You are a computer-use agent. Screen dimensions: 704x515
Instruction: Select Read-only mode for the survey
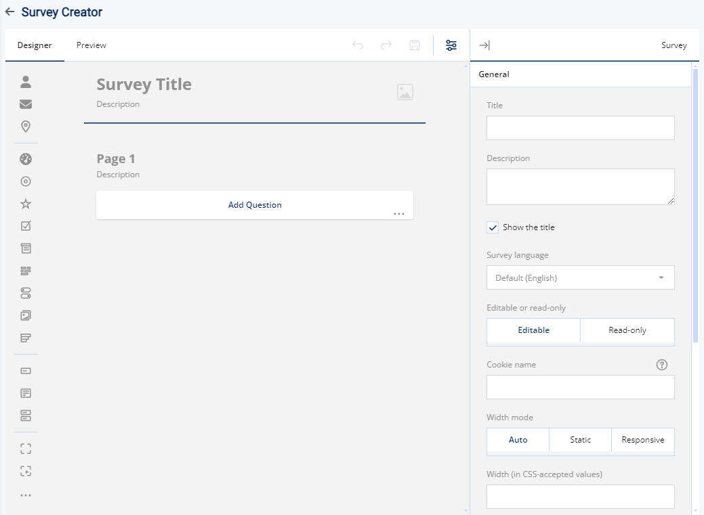point(627,331)
